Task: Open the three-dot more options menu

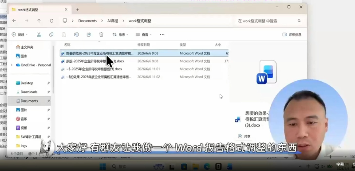Action: tap(162, 34)
